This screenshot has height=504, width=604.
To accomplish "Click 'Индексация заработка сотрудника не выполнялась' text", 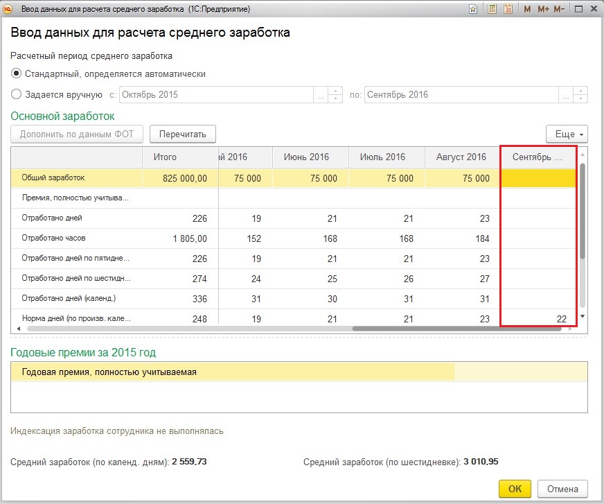I will coord(117,431).
